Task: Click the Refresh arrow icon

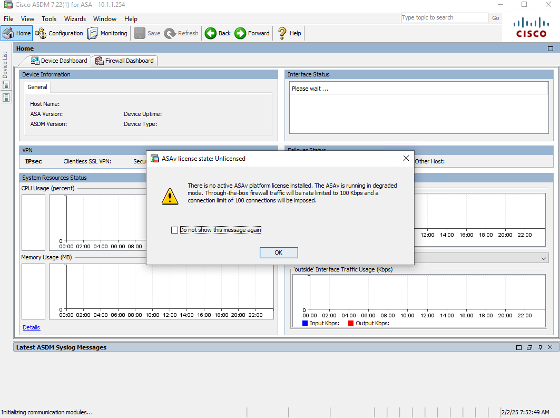Action: [x=170, y=33]
